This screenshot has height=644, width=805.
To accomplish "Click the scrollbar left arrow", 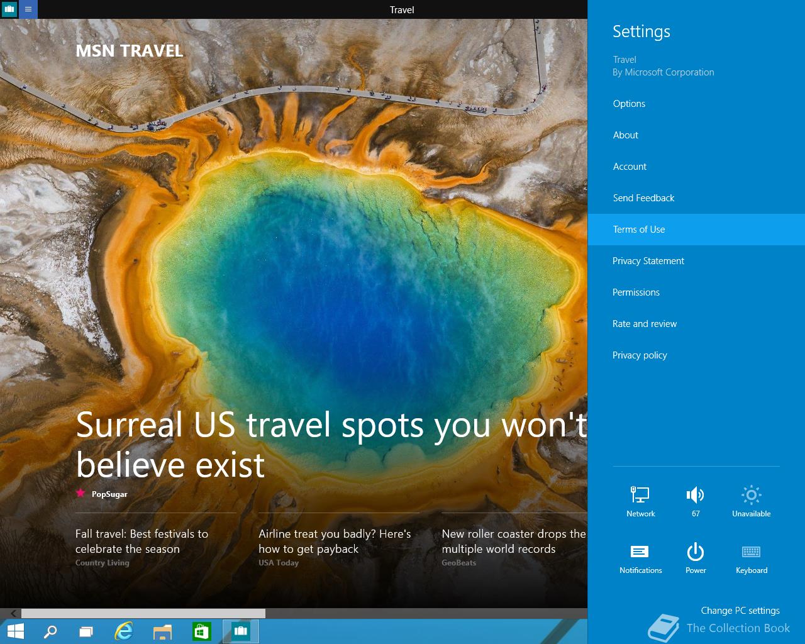I will (x=13, y=613).
